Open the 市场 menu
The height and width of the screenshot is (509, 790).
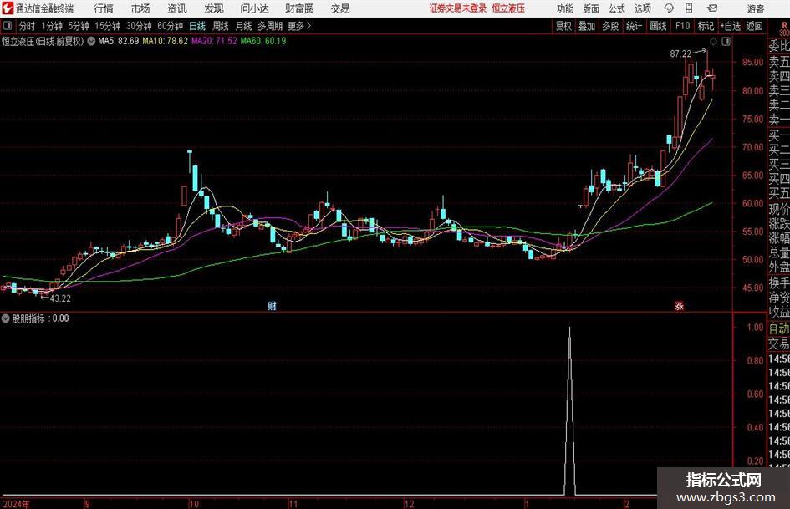tap(140, 8)
